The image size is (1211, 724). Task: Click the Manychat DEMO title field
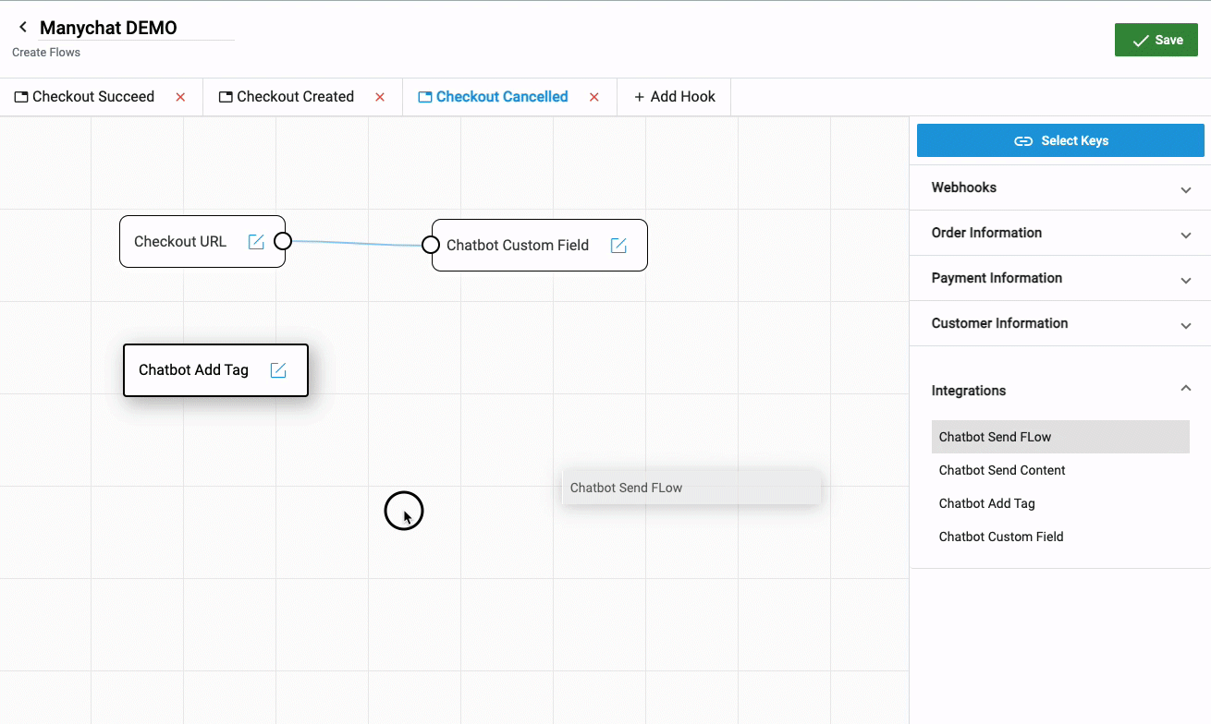click(137, 28)
